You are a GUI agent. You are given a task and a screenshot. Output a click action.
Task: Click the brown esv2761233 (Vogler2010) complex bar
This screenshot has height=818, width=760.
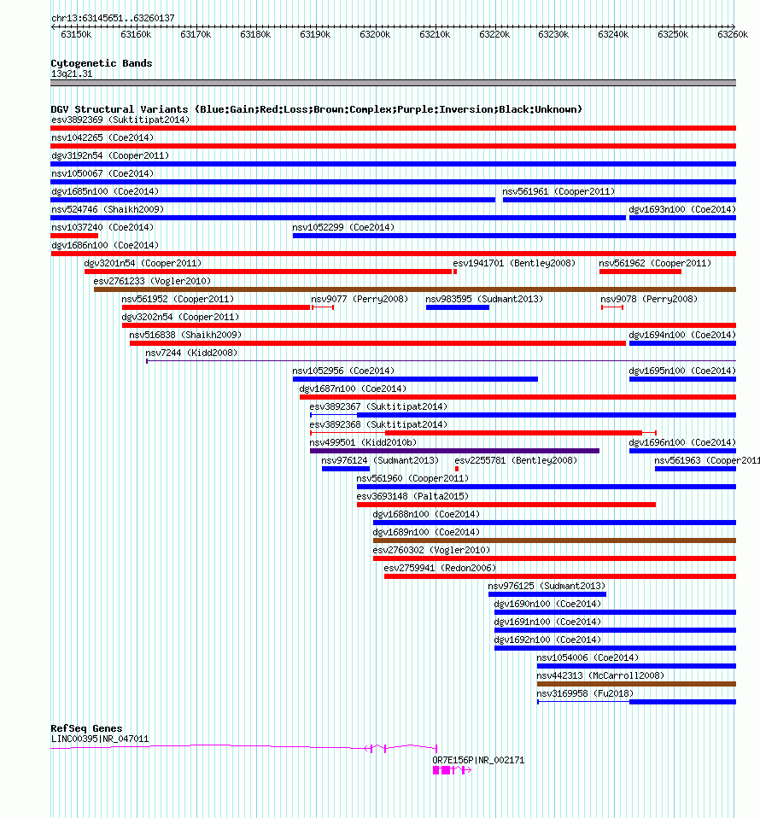[x=415, y=289]
